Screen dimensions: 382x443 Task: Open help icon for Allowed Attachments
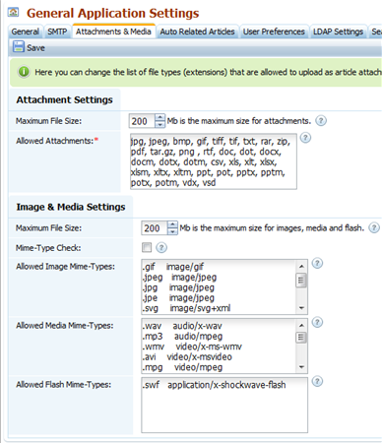click(305, 138)
